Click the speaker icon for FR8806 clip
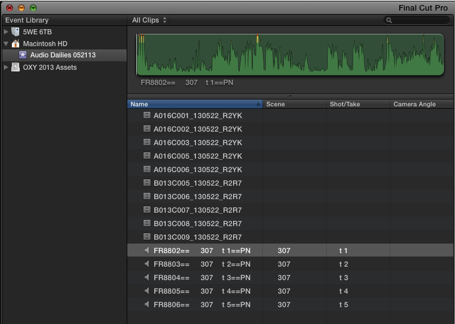Image resolution: width=455 pixels, height=324 pixels. coord(147,304)
